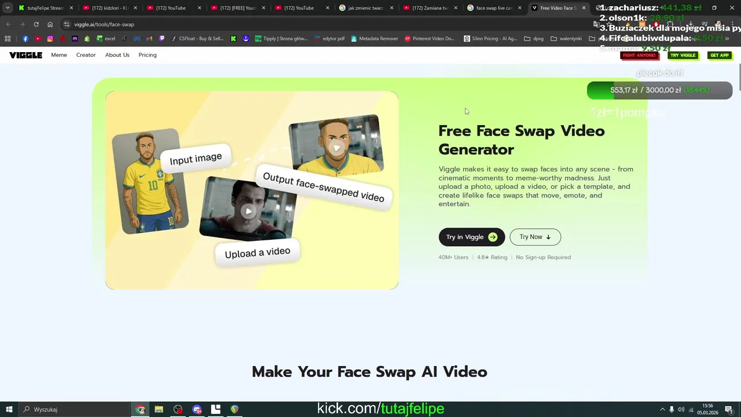Go back using the browser back arrow
This screenshot has width=741, height=417.
[8, 24]
